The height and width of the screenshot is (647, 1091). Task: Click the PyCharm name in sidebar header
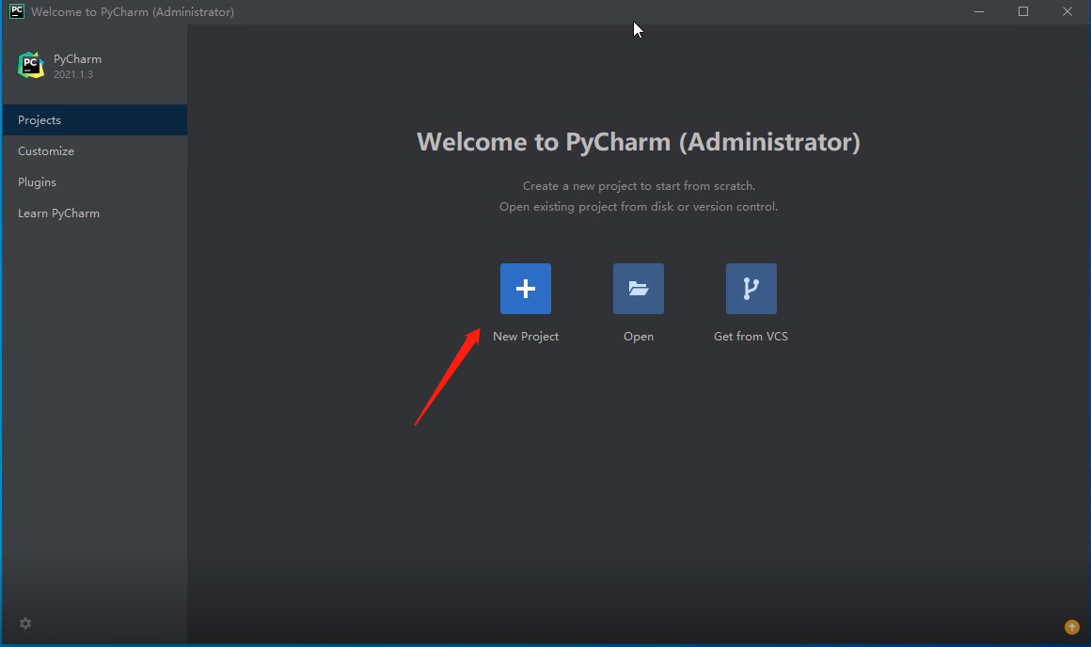click(77, 59)
